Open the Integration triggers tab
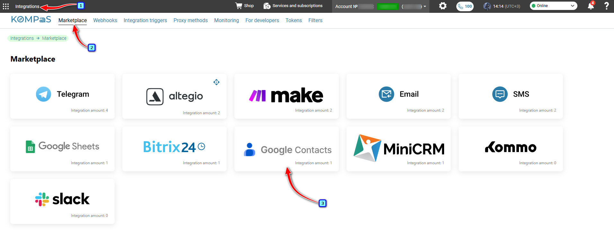Viewport: 614px width, 231px height. point(145,20)
